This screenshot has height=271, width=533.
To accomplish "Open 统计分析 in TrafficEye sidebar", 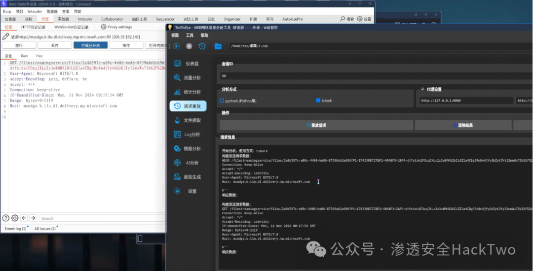I will point(188,92).
